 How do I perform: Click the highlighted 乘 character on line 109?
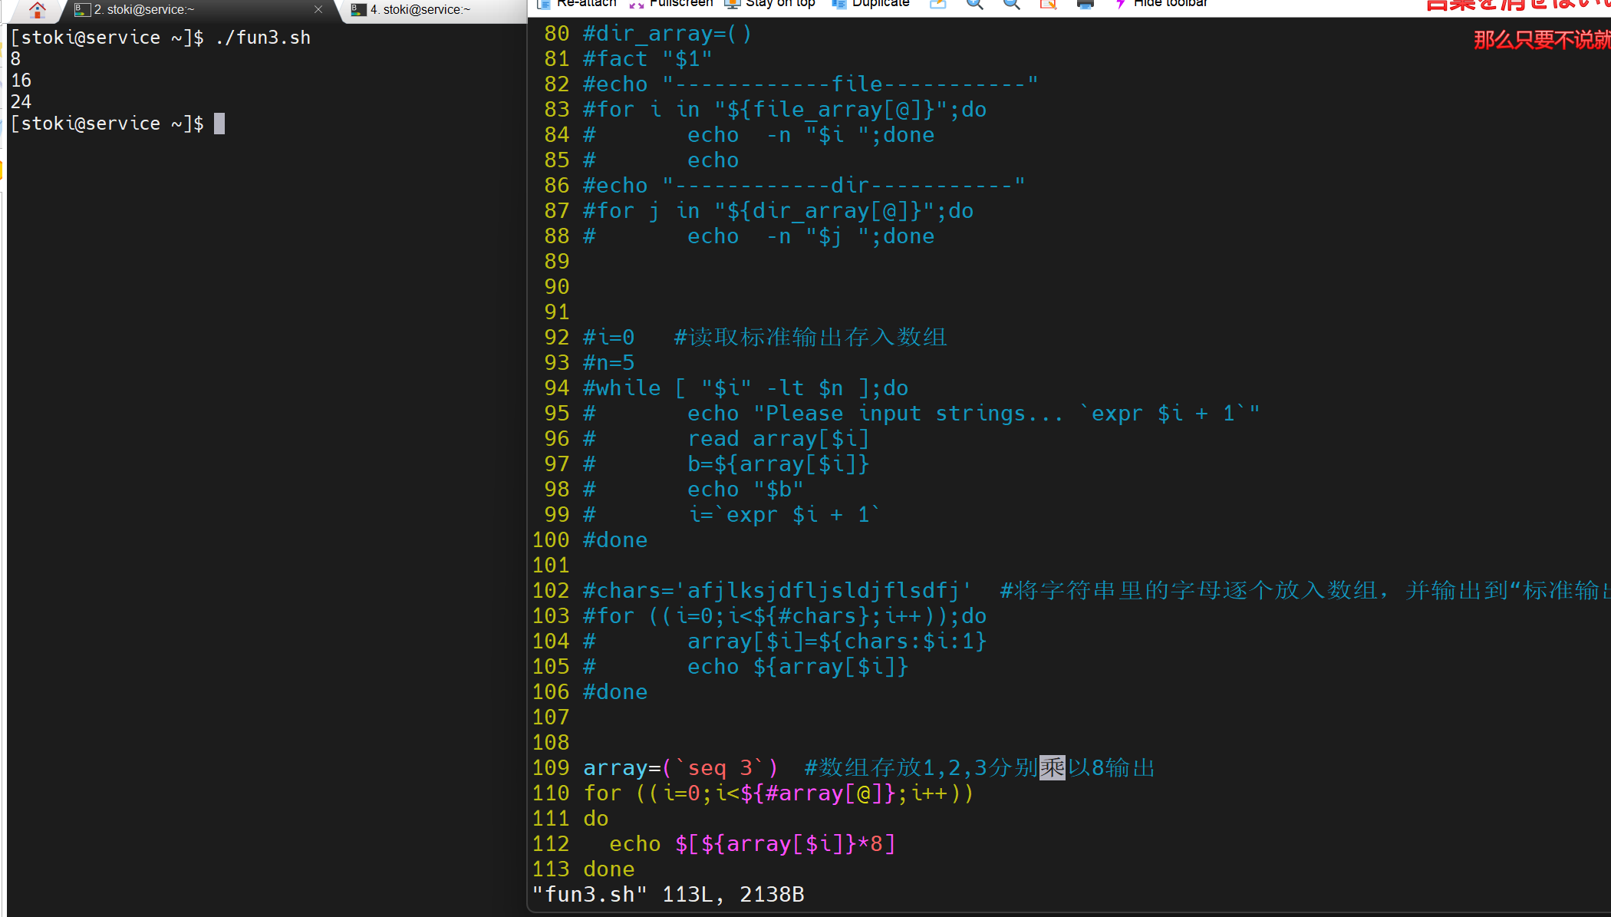point(1052,767)
